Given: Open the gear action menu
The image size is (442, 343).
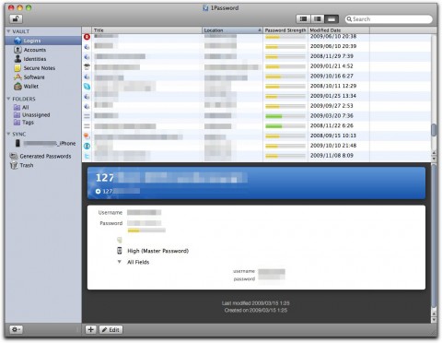Looking at the screenshot, I should pos(16,329).
